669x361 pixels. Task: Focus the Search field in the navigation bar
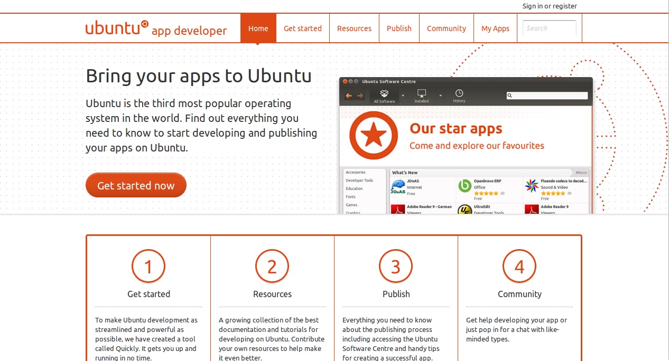click(550, 28)
